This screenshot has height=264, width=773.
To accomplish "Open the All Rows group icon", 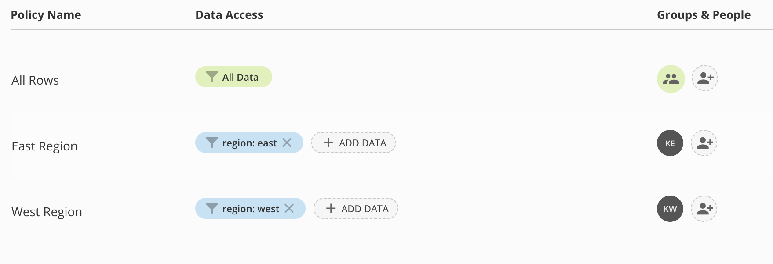I will click(x=671, y=79).
